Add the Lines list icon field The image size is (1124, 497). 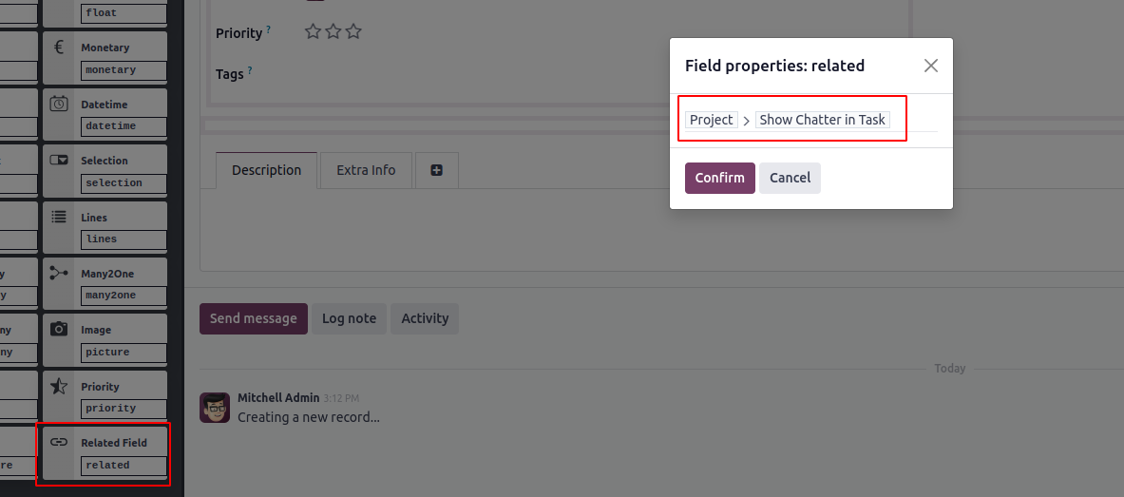tap(59, 217)
